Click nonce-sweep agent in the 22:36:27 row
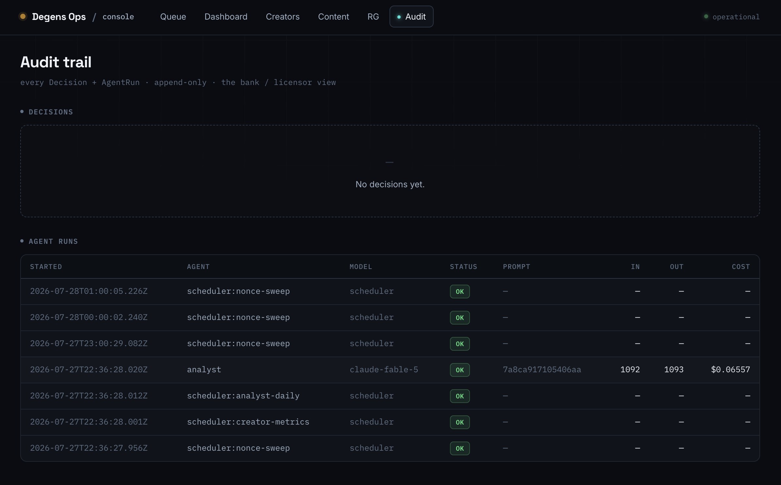Image resolution: width=781 pixels, height=485 pixels. [x=238, y=448]
